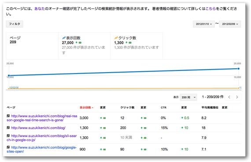Click the 12/02/08 date label on chart
This screenshot has width=251, height=162.
14,88
